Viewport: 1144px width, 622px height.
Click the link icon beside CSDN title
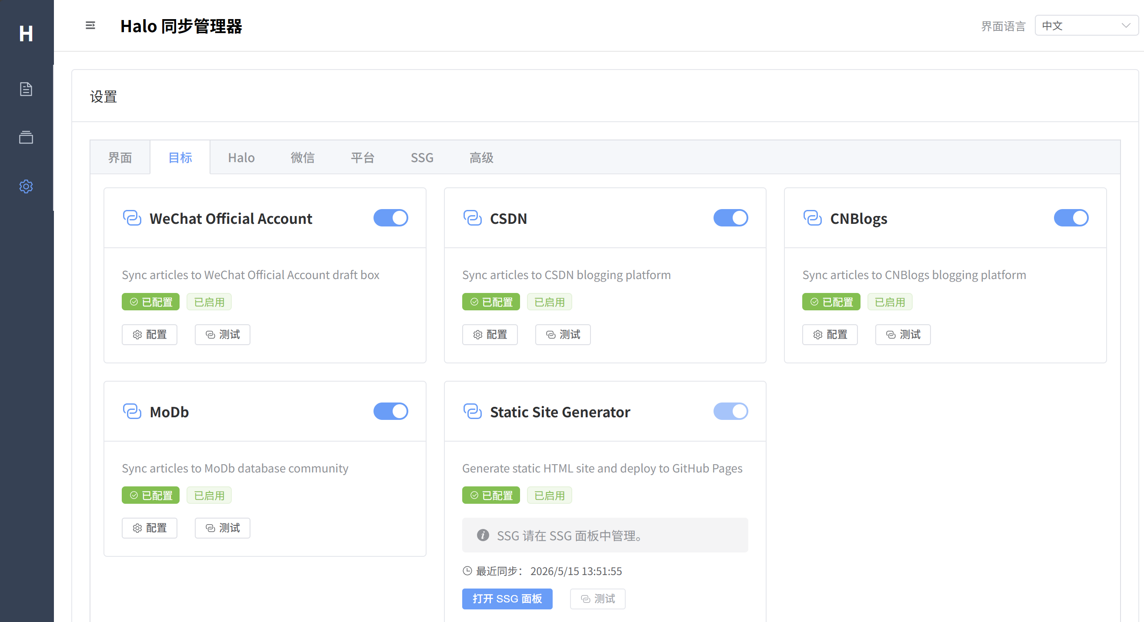[472, 218]
